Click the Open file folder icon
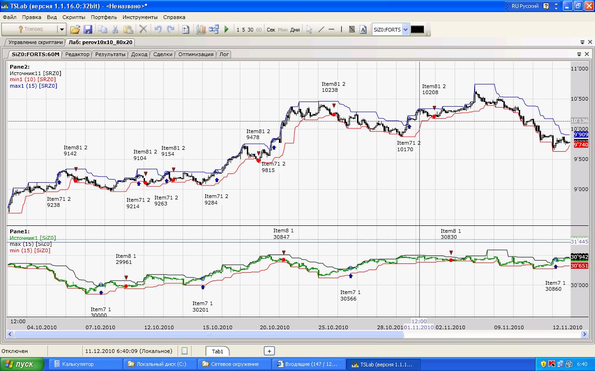 (x=75, y=29)
